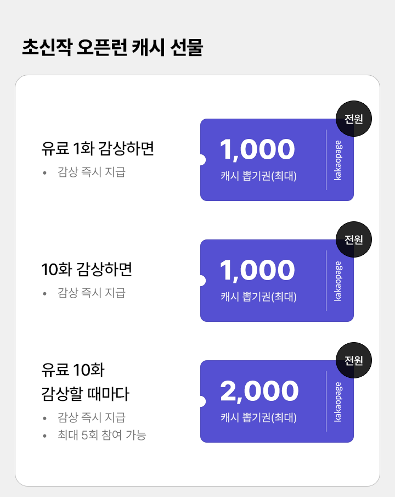Select the 1,000 amount on 유료 1화 coupon
This screenshot has width=395, height=497.
[x=257, y=150]
